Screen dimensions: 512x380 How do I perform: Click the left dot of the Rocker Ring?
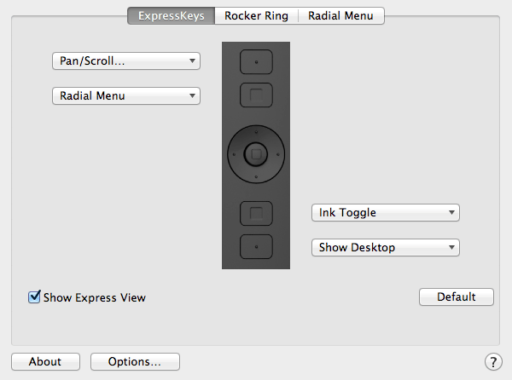point(234,154)
